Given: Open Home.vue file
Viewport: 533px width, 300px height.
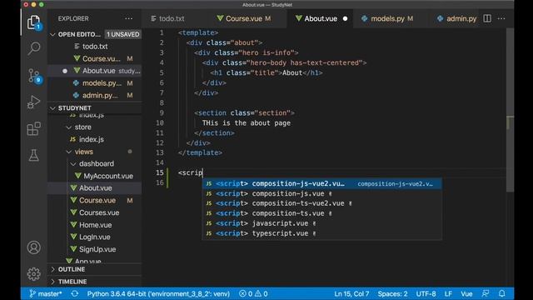Looking at the screenshot, I should coord(94,225).
